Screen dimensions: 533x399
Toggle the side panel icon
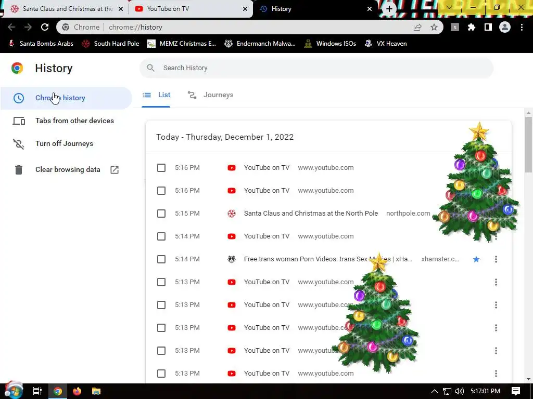tap(488, 27)
